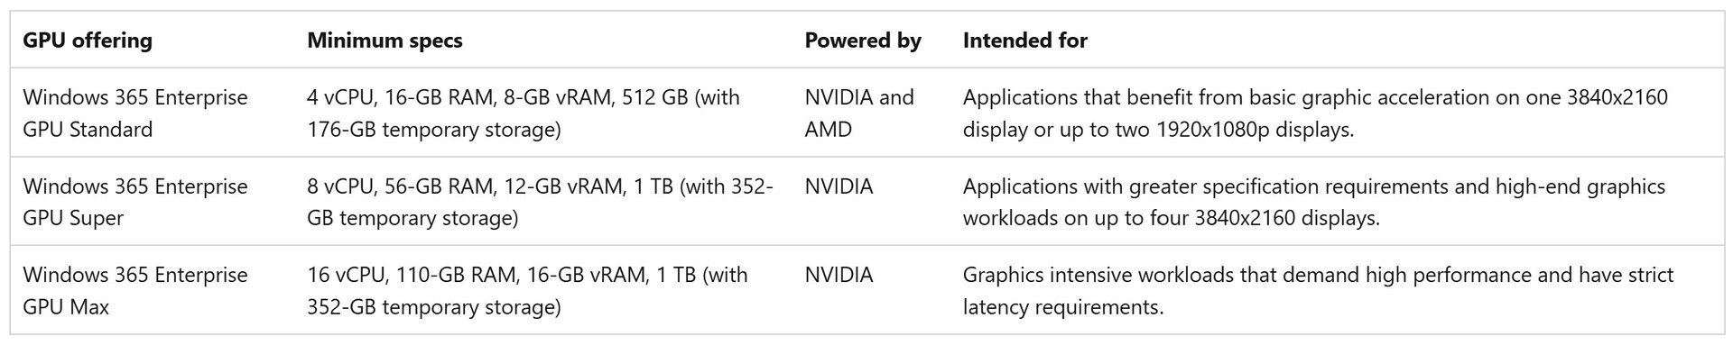This screenshot has width=1733, height=345.
Task: Click the Intended for column header
Action: (1024, 41)
